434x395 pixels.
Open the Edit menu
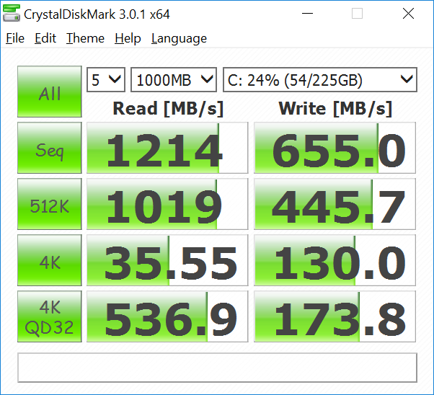(x=45, y=38)
